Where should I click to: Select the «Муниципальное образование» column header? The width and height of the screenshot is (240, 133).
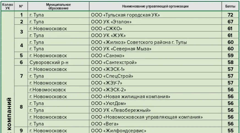click(x=58, y=6)
